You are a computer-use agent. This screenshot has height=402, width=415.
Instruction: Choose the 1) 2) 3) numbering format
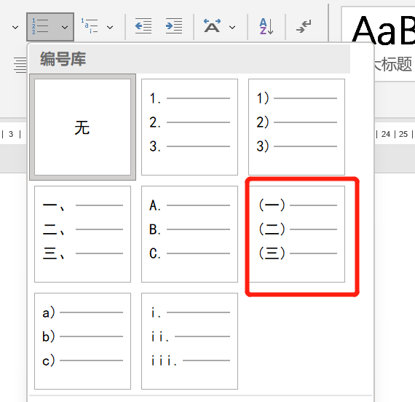click(x=296, y=127)
